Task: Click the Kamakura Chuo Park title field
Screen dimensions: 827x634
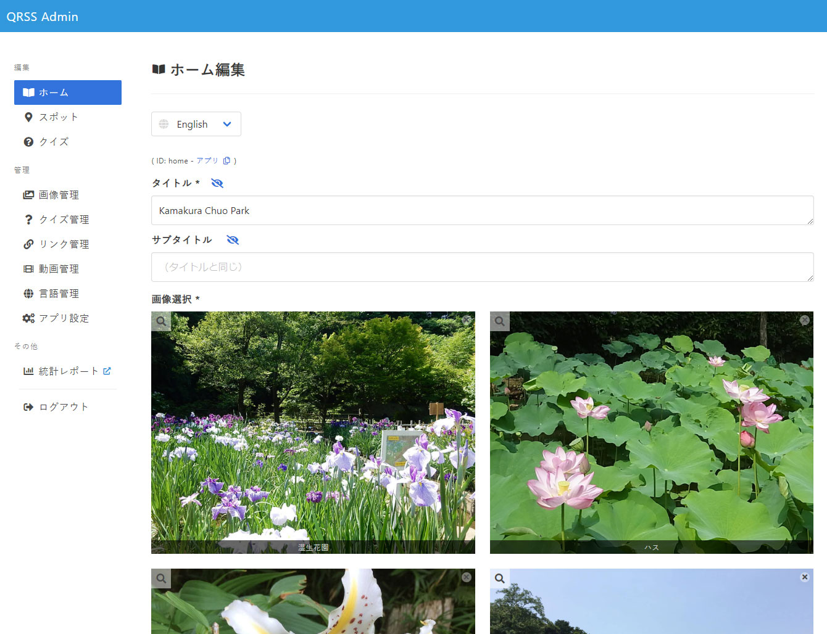Action: (482, 210)
